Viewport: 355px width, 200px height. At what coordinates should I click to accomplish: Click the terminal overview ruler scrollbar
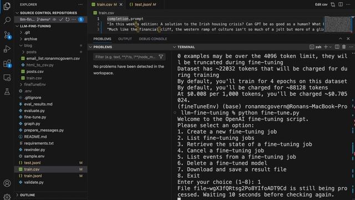pyautogui.click(x=353, y=125)
